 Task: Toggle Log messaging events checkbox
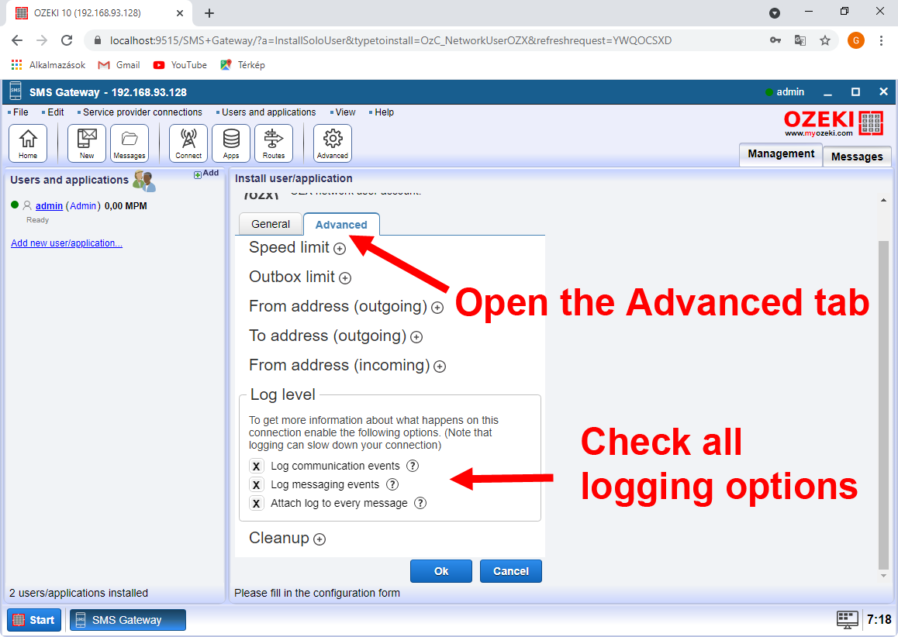256,485
